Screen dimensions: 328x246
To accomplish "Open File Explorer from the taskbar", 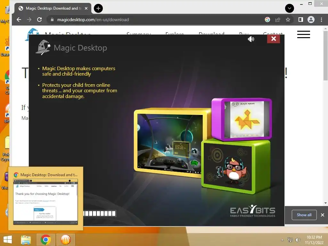I will [x=26, y=240].
